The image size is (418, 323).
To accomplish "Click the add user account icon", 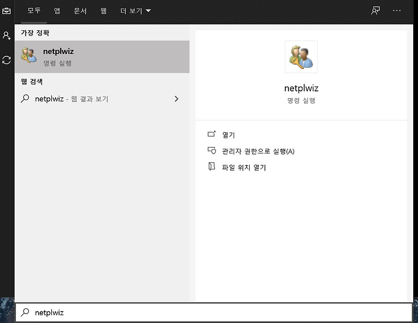I will click(x=6, y=35).
